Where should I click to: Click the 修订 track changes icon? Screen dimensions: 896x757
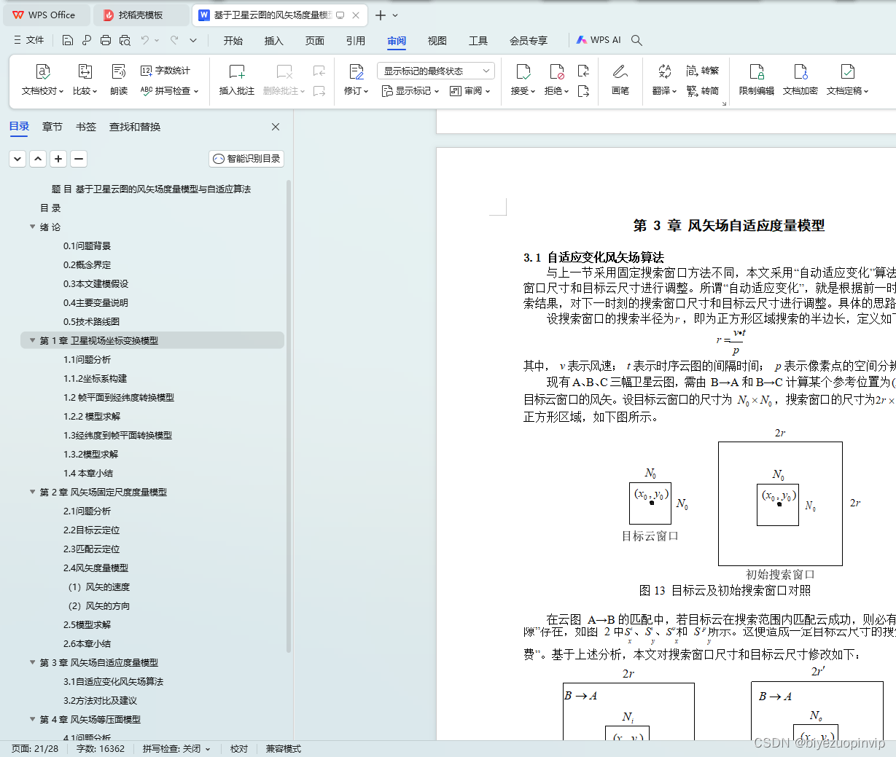pyautogui.click(x=357, y=71)
